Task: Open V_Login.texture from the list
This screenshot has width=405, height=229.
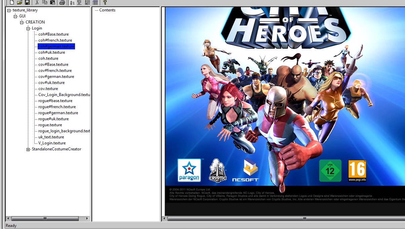Action: point(52,143)
